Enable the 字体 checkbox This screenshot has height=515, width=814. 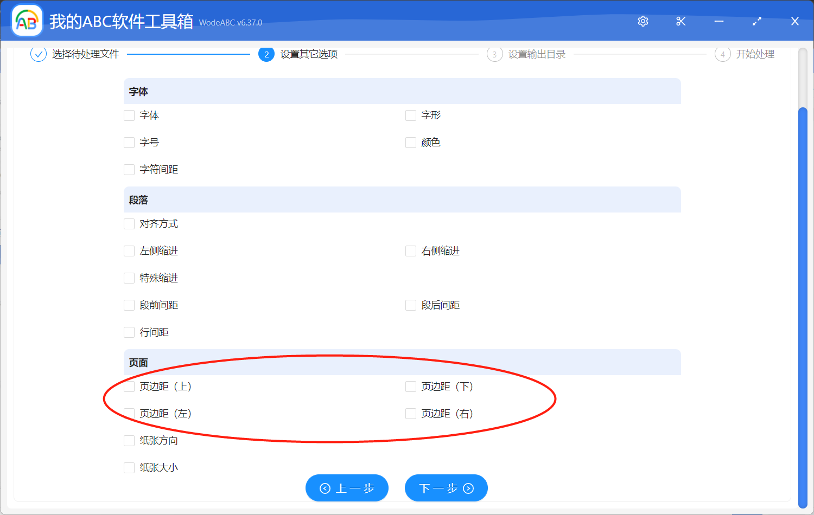129,115
